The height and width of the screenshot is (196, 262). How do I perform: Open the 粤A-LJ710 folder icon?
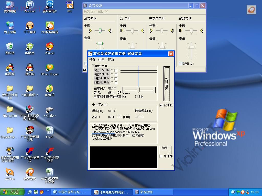[10, 112]
